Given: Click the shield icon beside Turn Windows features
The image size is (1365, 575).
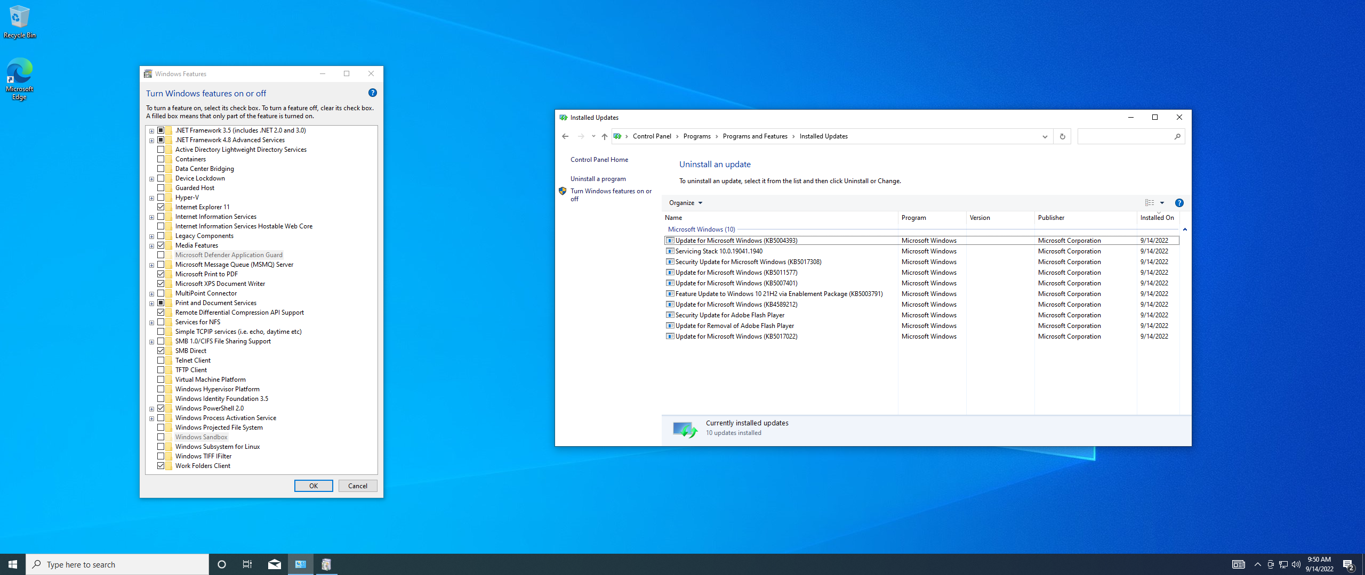Looking at the screenshot, I should pyautogui.click(x=563, y=191).
